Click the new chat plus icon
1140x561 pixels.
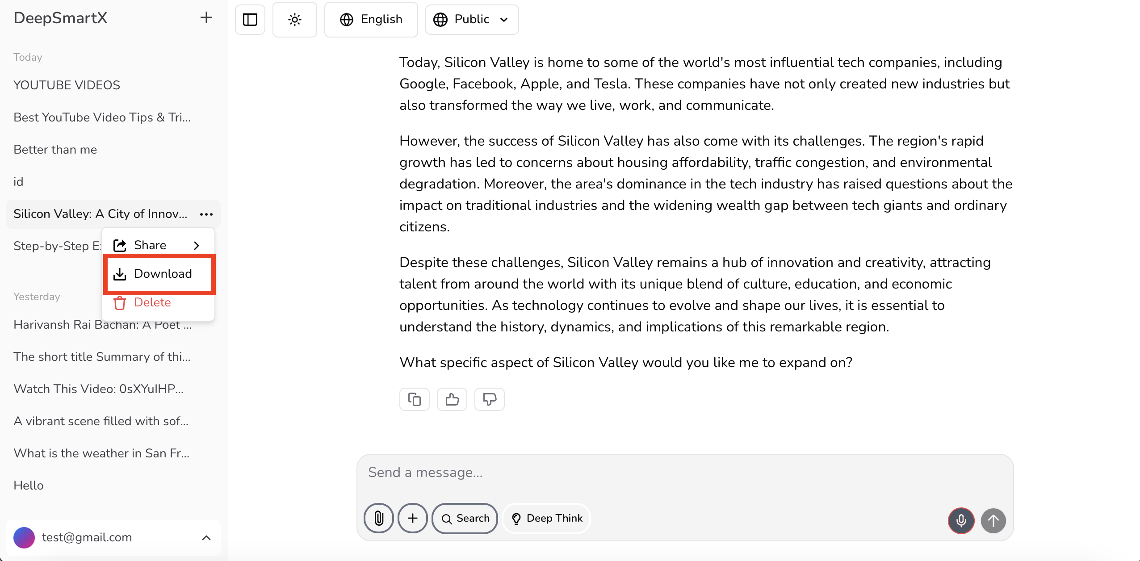pos(206,18)
